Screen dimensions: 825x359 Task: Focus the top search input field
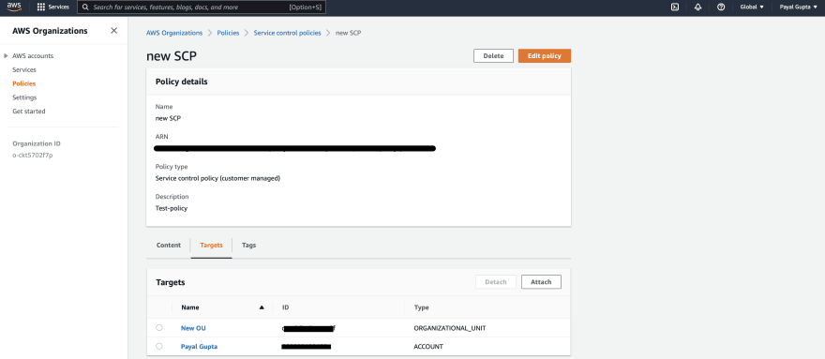(202, 7)
